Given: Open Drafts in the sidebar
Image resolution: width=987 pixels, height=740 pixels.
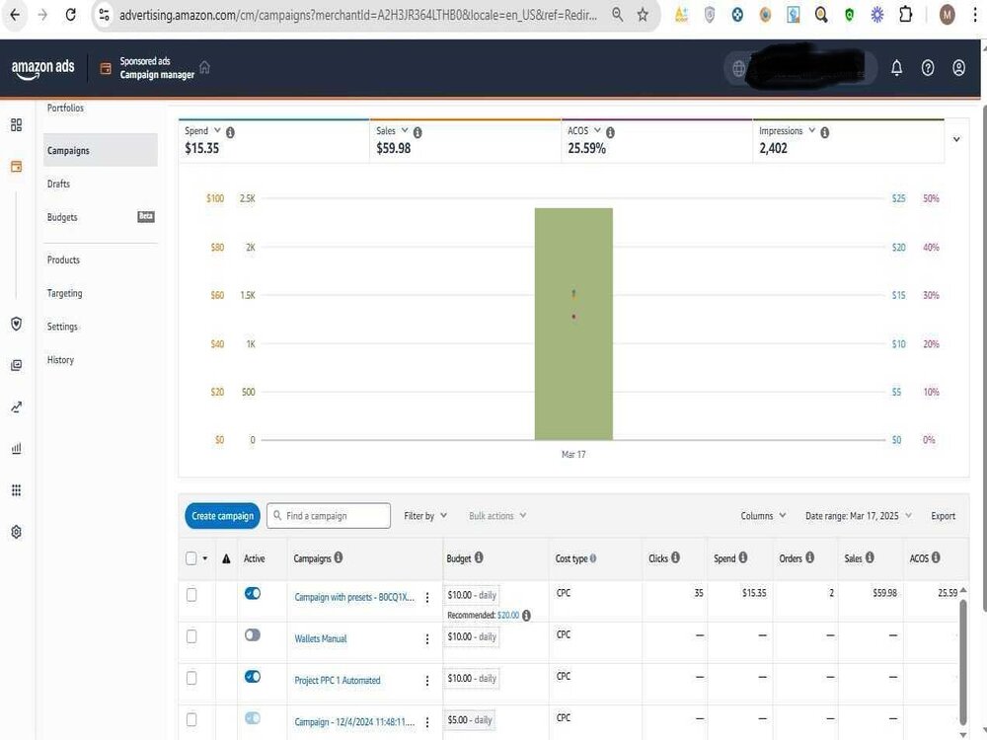Looking at the screenshot, I should (x=58, y=184).
